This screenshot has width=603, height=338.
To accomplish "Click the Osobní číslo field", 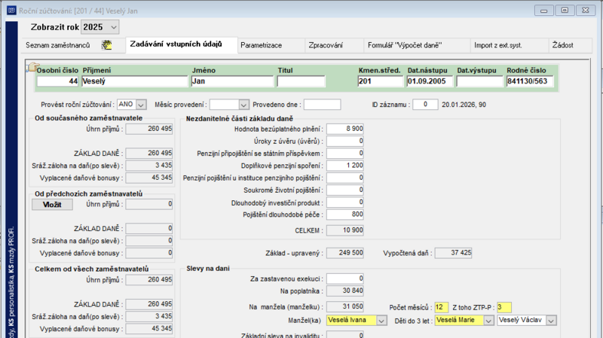I will 58,81.
